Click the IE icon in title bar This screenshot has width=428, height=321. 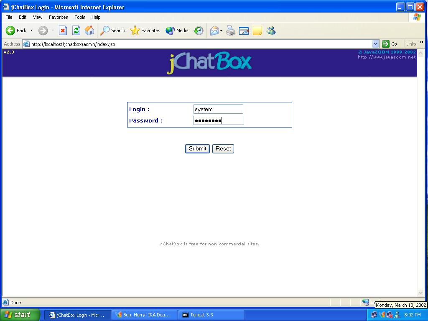pos(6,7)
